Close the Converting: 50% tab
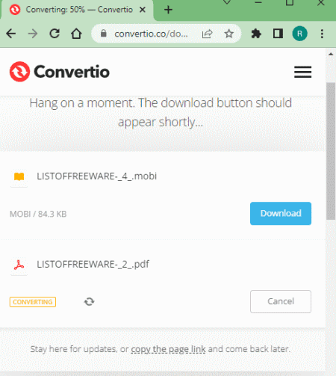The image size is (336, 376). coord(143,10)
